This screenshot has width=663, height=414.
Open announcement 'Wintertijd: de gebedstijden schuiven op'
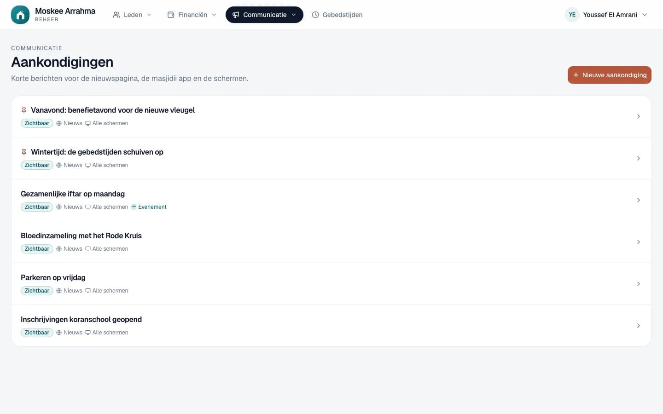[97, 152]
